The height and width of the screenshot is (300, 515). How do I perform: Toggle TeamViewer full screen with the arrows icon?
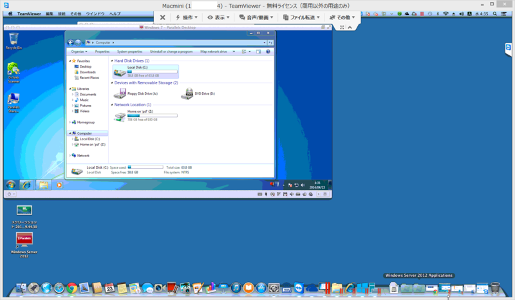pos(342,27)
